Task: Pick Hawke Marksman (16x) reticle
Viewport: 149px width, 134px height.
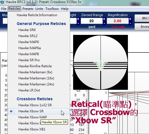Action: click(x=36, y=78)
